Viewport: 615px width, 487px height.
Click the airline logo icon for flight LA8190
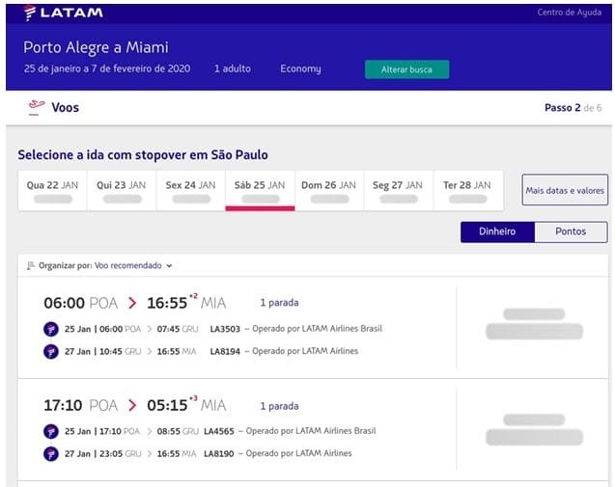(x=51, y=453)
